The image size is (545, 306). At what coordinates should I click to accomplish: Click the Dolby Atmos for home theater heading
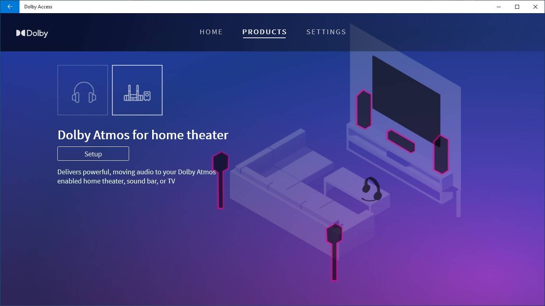pyautogui.click(x=143, y=135)
